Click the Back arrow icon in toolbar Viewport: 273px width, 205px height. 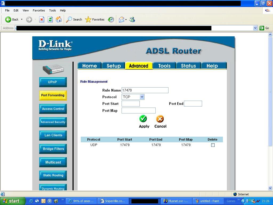click(8, 19)
